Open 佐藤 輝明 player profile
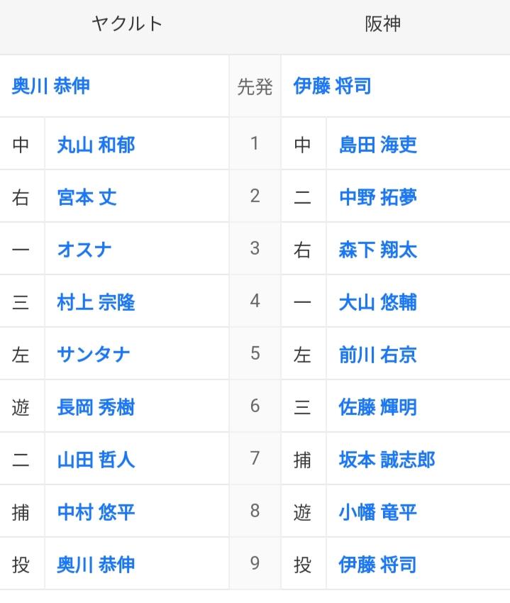This screenshot has height=603, width=510. coord(377,407)
